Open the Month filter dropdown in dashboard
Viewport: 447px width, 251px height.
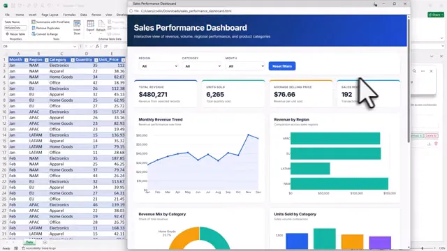pyautogui.click(x=245, y=66)
